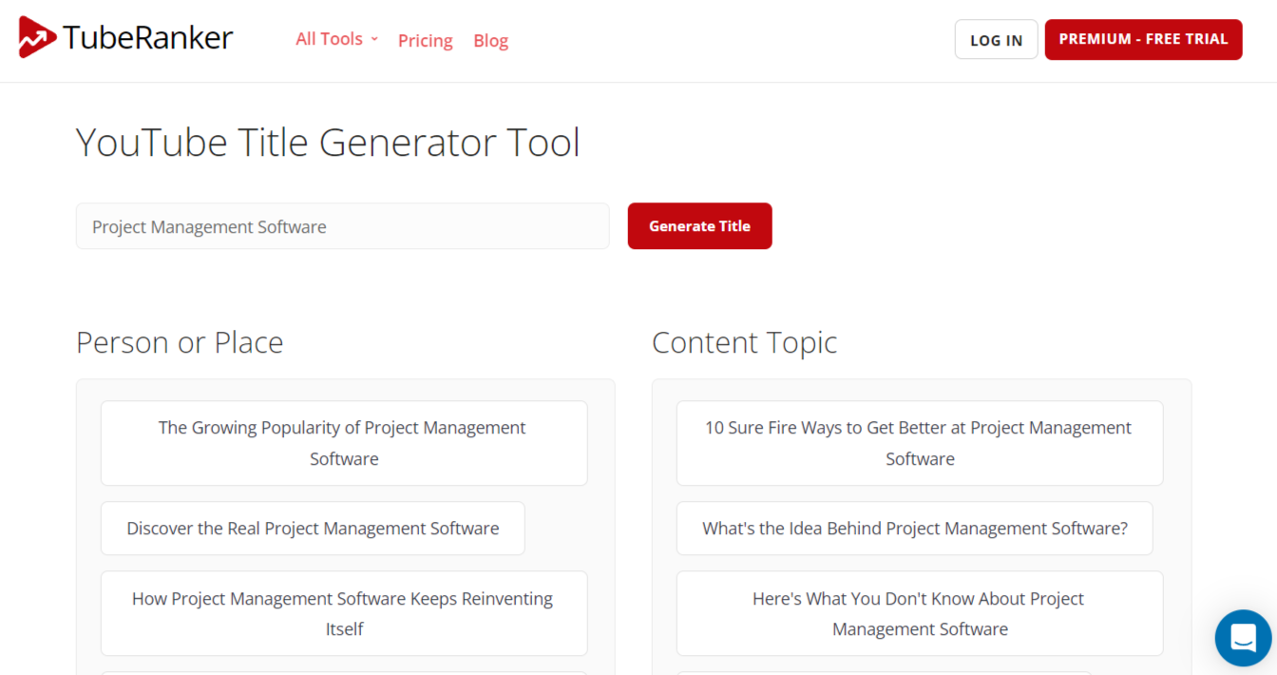
Task: Click the TubeRanker brand name text
Action: (147, 38)
